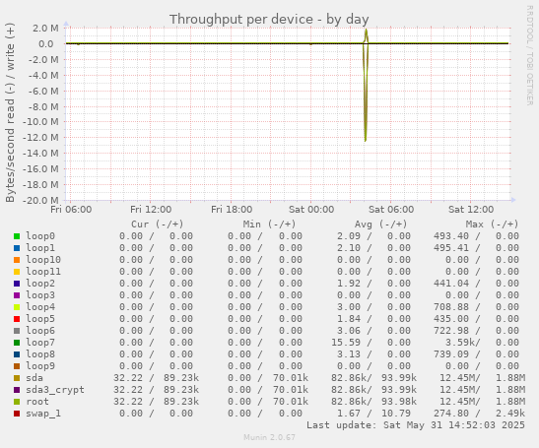Click the swap_1 max value 274.80

[451, 414]
